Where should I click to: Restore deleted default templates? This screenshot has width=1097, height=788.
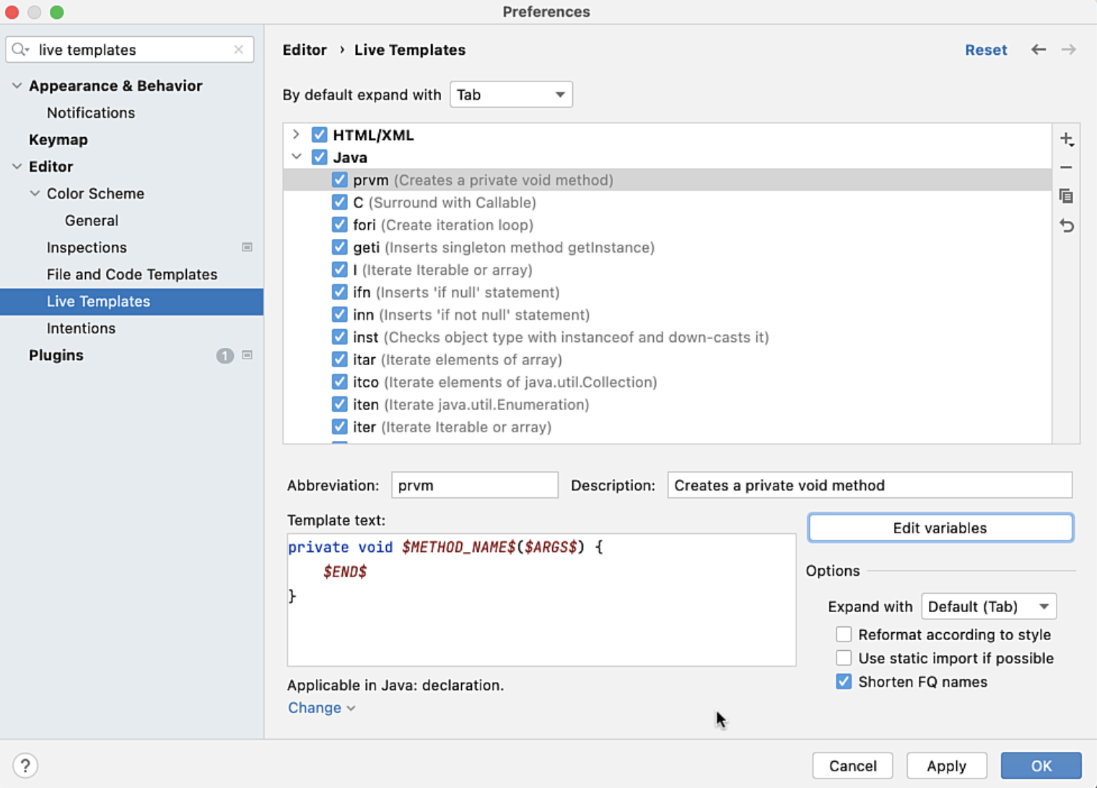(1067, 225)
